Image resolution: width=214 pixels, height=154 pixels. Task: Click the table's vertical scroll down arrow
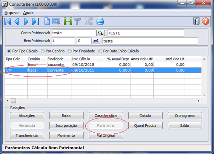[x=204, y=95]
